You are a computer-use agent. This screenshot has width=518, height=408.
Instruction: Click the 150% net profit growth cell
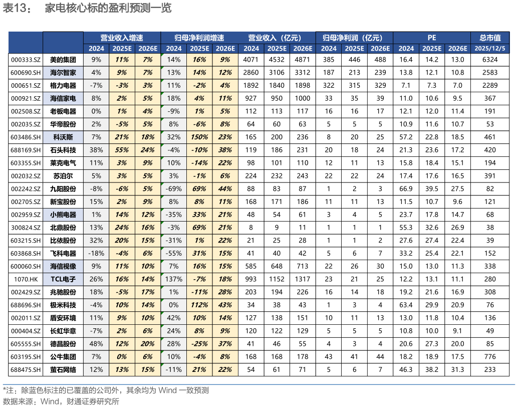[x=199, y=137]
